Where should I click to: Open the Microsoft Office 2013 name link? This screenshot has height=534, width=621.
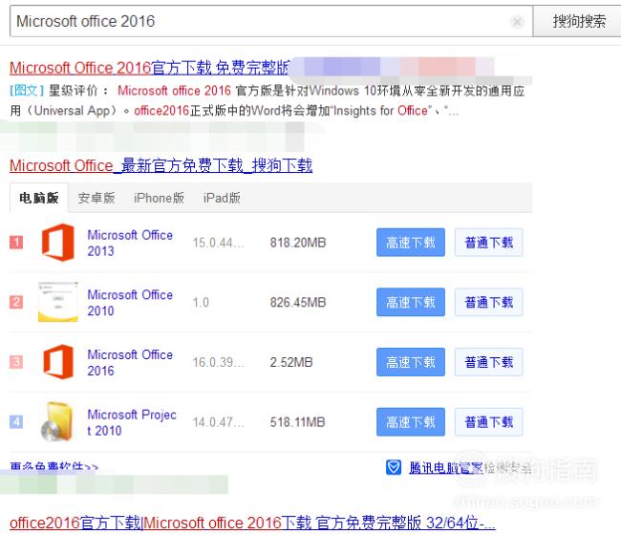coord(130,243)
